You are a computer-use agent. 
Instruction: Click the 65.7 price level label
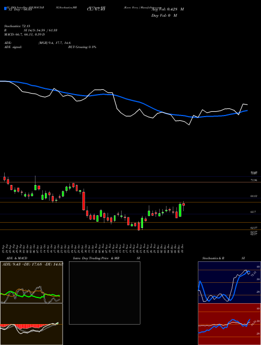[254, 212]
